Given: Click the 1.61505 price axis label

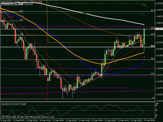Looking at the screenshot, I should (159, 94).
